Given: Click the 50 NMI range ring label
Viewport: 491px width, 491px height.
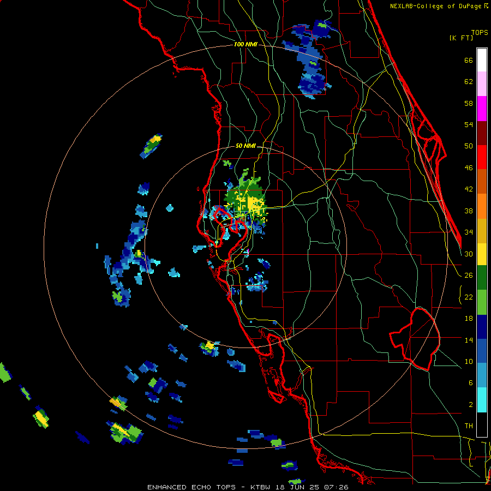Looking at the screenshot, I should (245, 146).
